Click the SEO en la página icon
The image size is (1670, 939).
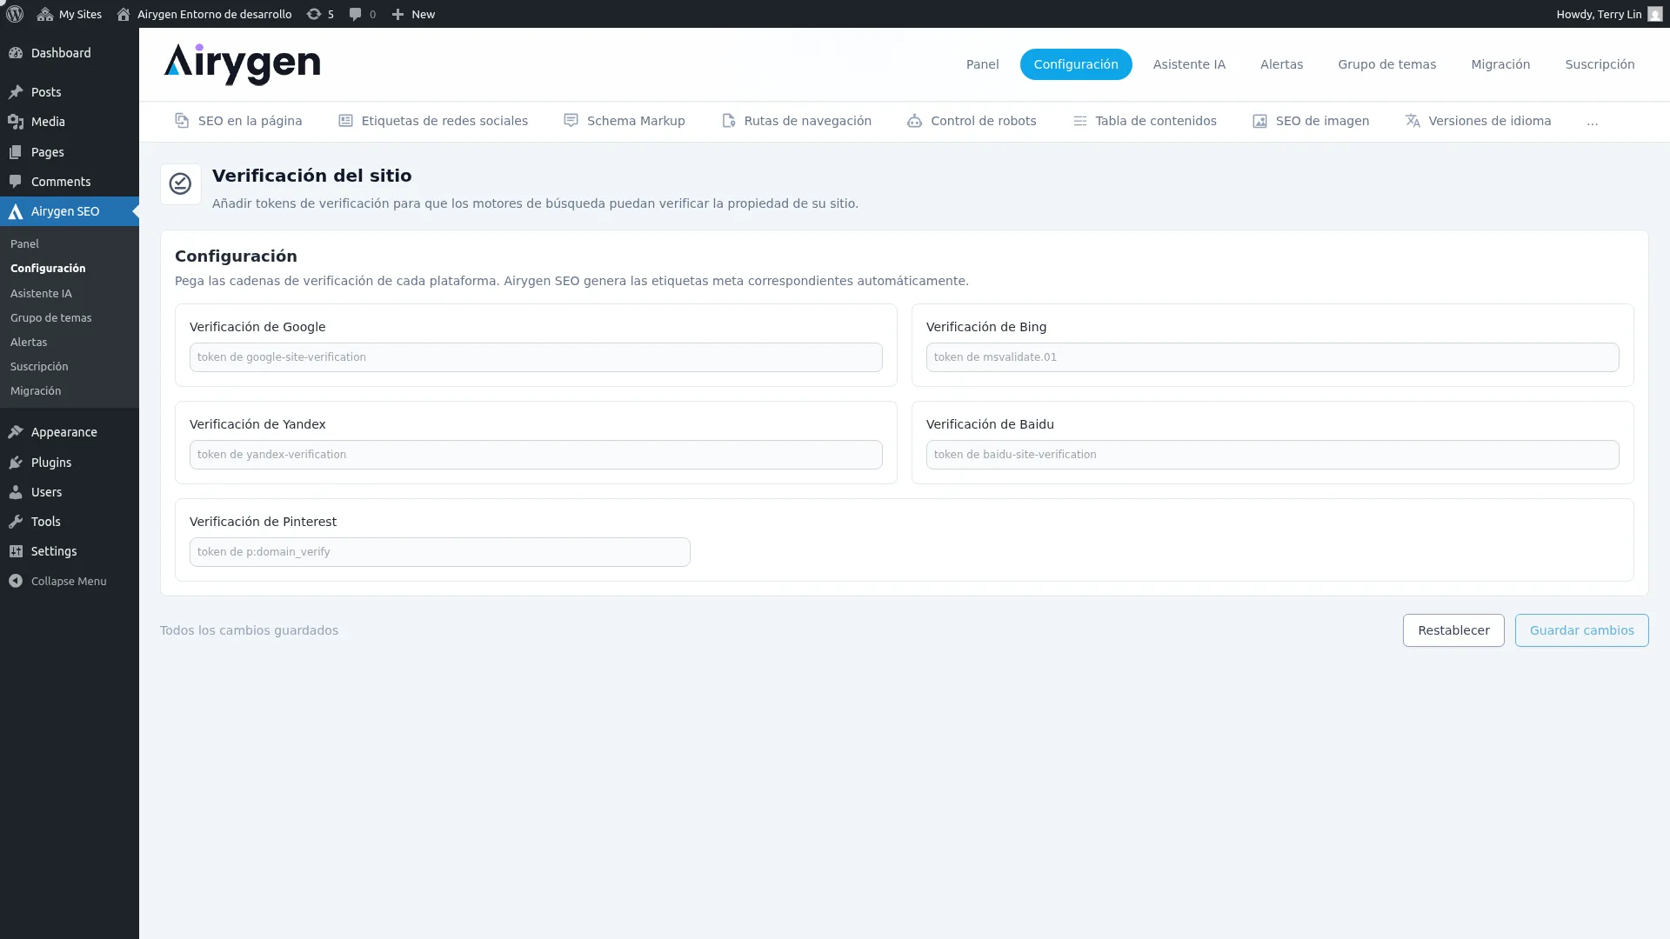pos(182,121)
